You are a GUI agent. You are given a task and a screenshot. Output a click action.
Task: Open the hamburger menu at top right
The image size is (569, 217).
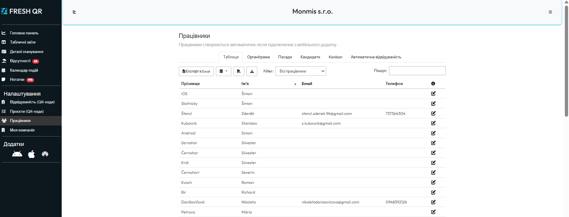[x=550, y=12]
